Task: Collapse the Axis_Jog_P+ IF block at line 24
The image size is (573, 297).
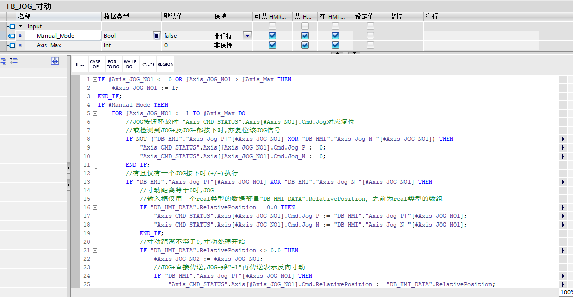Action: click(95, 276)
